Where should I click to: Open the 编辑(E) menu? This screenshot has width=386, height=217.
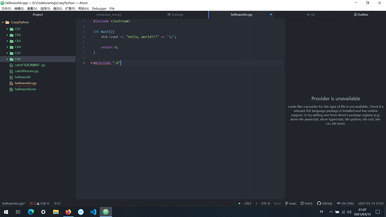(x=19, y=8)
